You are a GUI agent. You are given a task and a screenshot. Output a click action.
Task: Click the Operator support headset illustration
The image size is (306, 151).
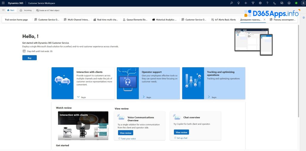[x=128, y=81]
